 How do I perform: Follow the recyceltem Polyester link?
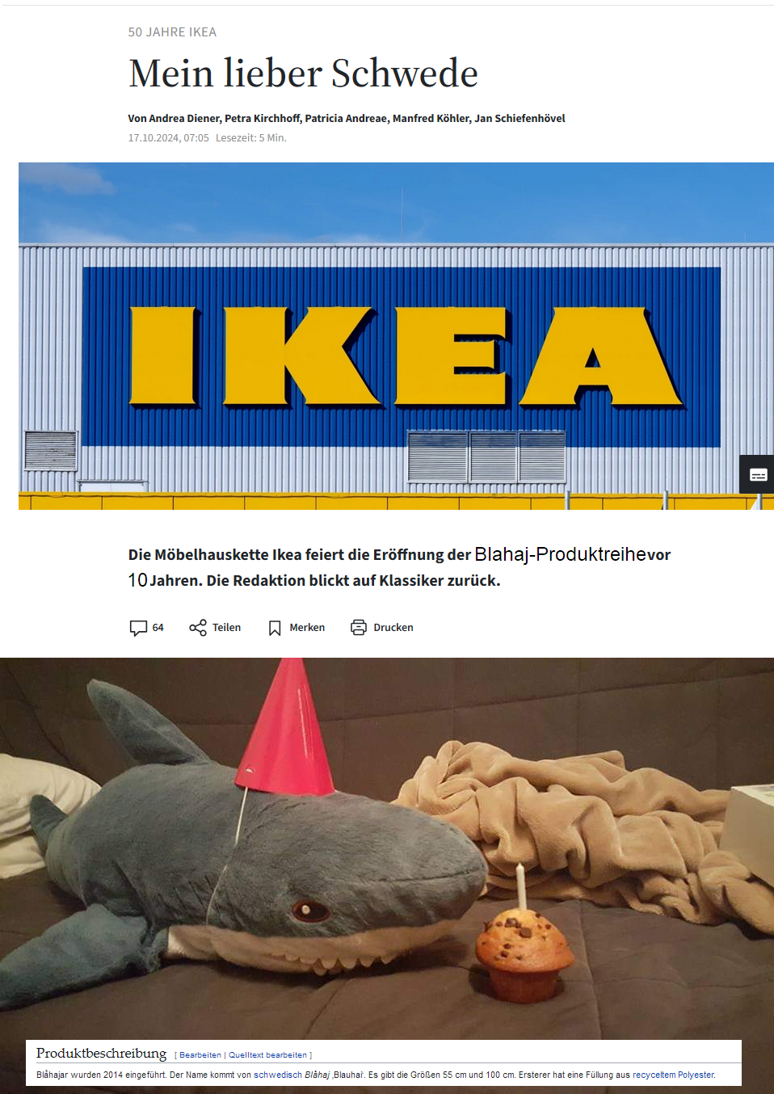point(673,1075)
